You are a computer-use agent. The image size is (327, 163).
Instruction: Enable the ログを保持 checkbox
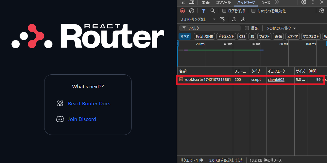pyautogui.click(x=224, y=11)
